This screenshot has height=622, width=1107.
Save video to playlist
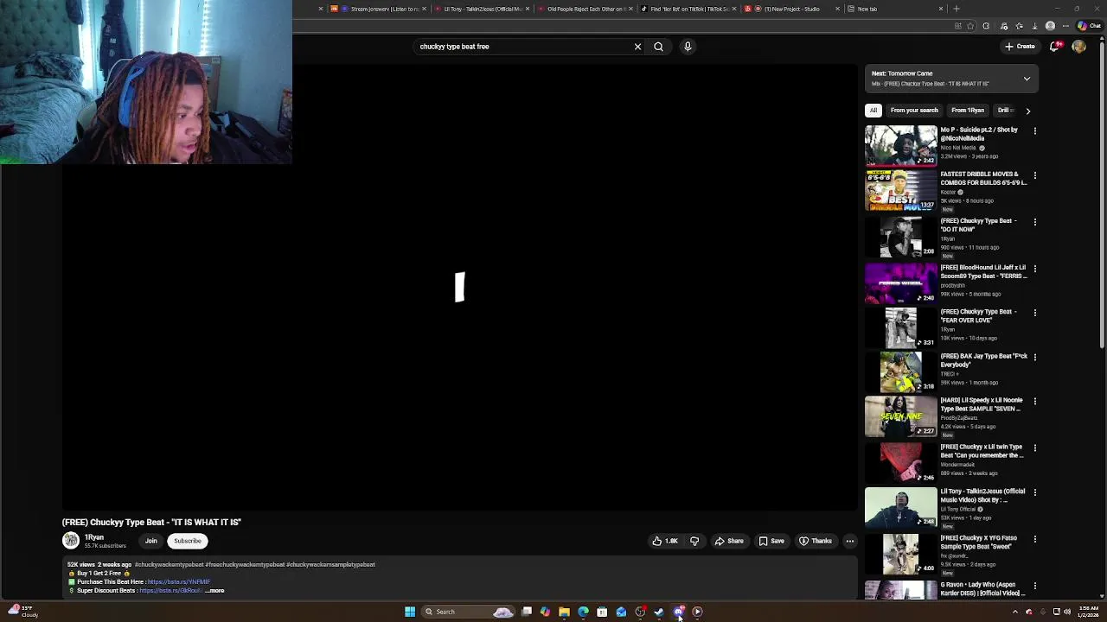[x=771, y=541]
